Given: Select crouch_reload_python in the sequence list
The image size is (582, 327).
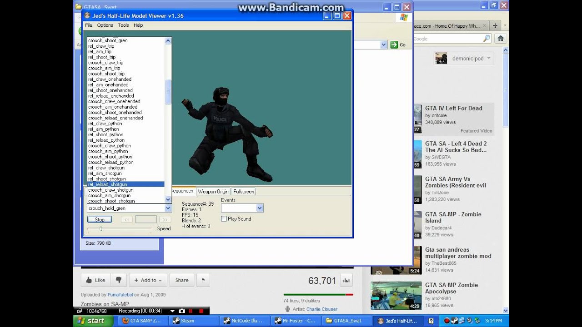Looking at the screenshot, I should [125, 162].
